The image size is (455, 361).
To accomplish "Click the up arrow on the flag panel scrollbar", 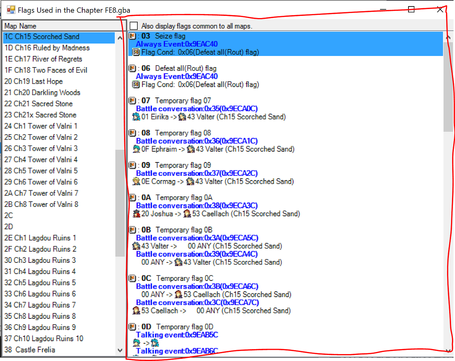I will tap(448, 36).
